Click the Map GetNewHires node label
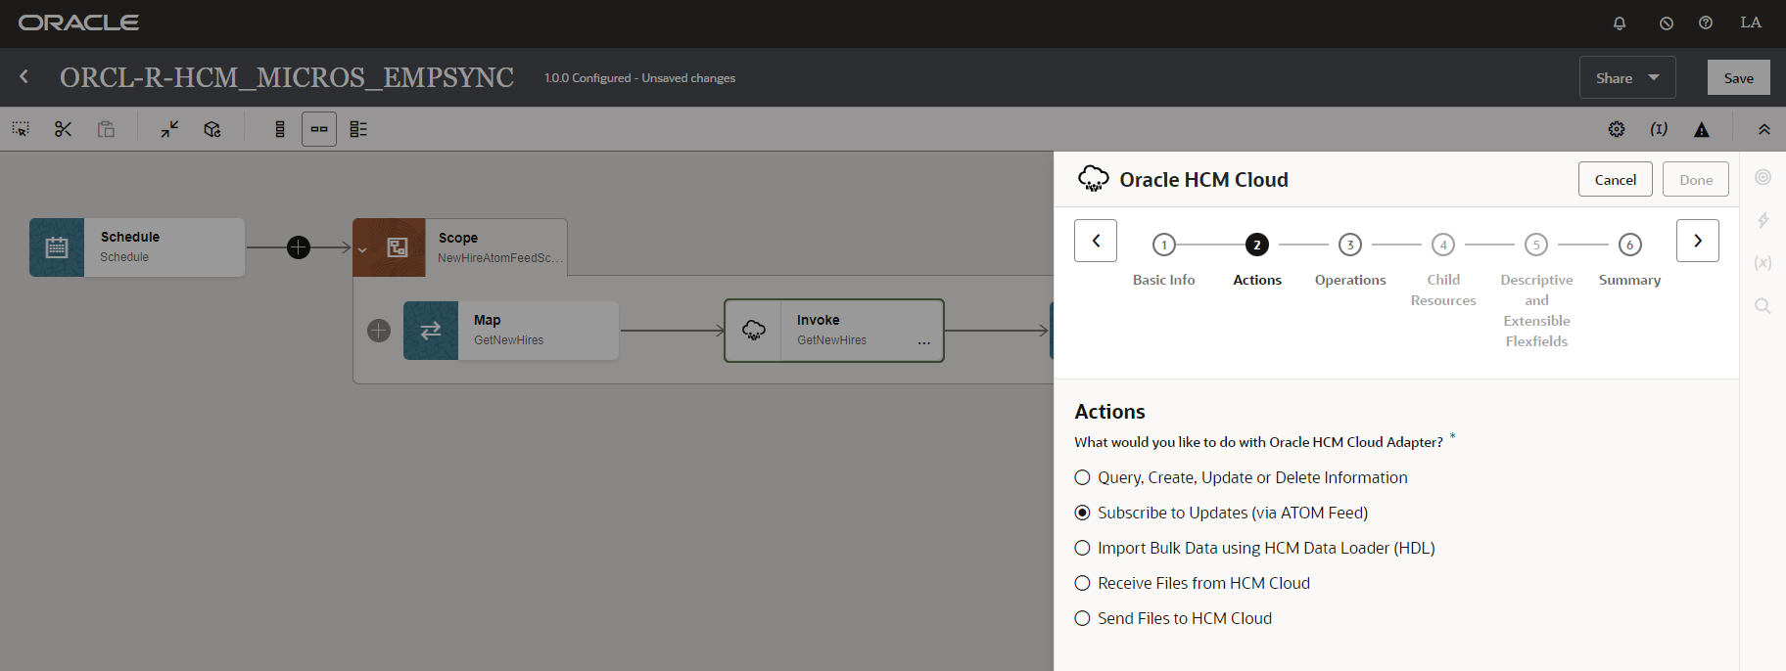This screenshot has width=1786, height=671. pos(508,330)
